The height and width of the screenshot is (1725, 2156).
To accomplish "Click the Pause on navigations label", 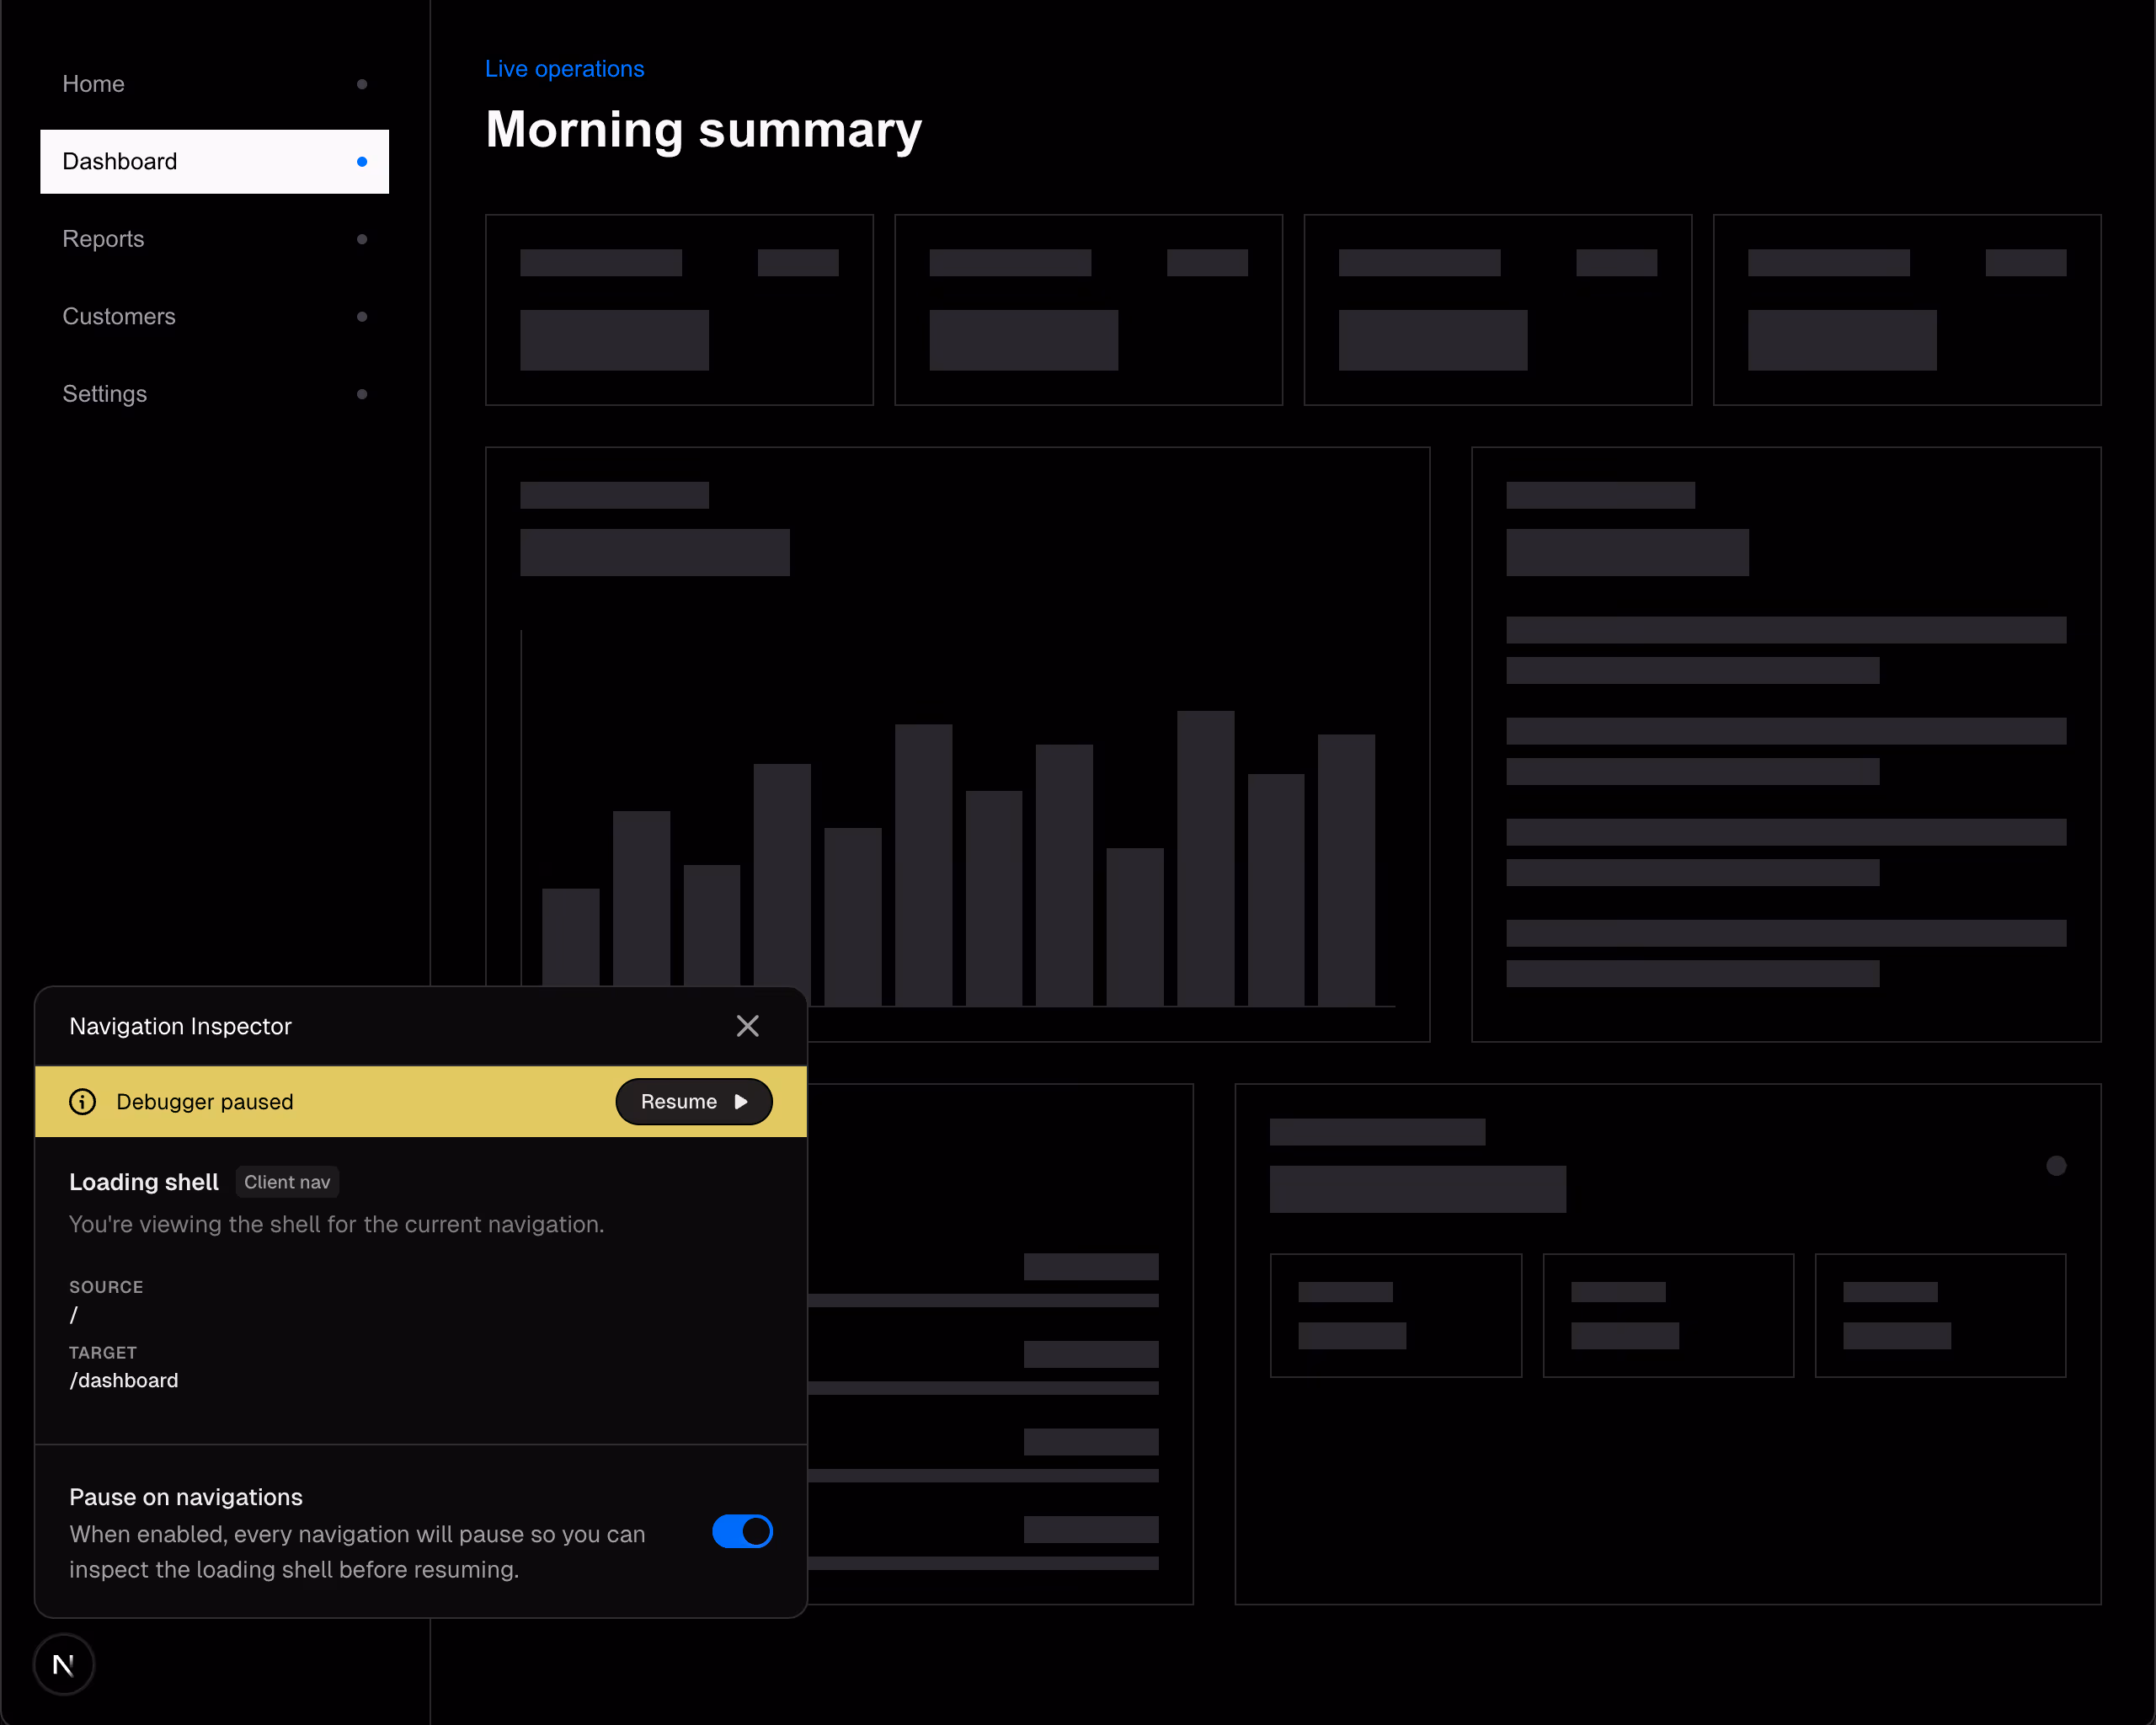I will coord(186,1497).
